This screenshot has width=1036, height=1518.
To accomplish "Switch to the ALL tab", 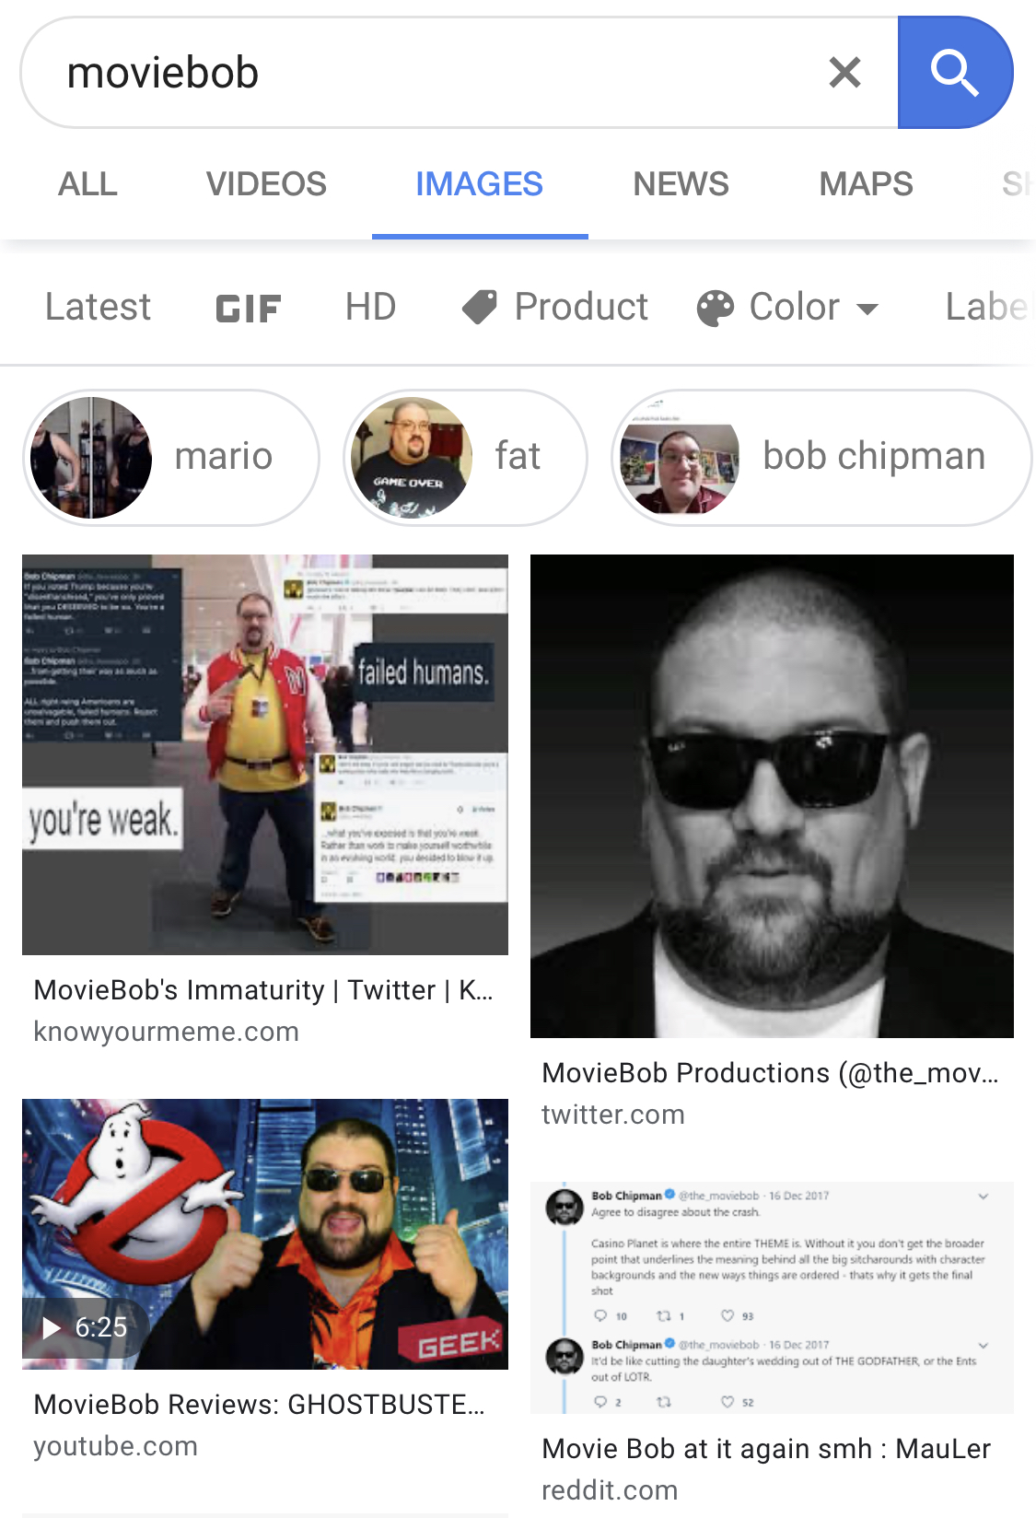I will 87,184.
